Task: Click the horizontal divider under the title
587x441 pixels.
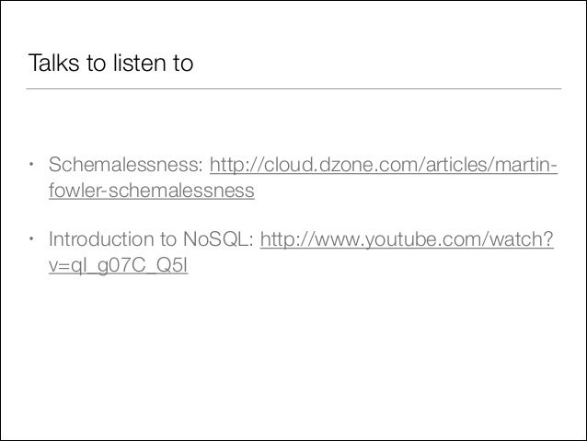Action: (293, 88)
